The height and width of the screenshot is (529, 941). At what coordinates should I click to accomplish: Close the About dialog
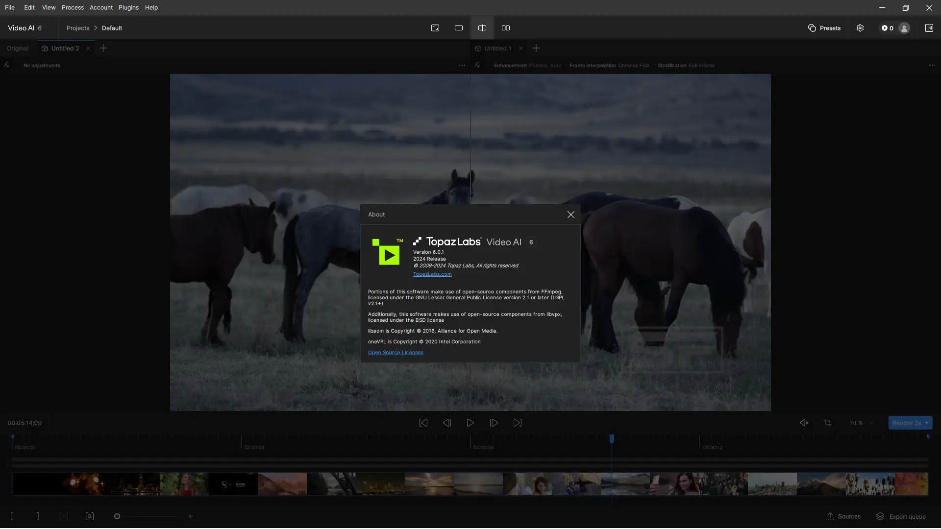pyautogui.click(x=570, y=215)
